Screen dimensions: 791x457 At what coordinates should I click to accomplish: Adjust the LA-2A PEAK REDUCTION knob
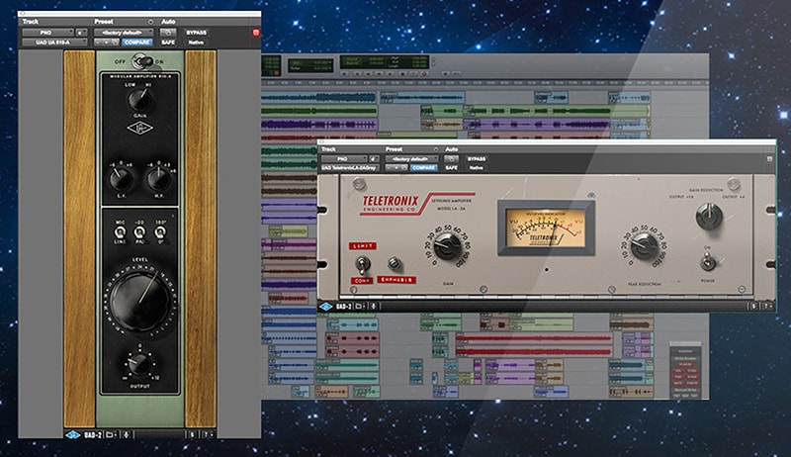[645, 246]
